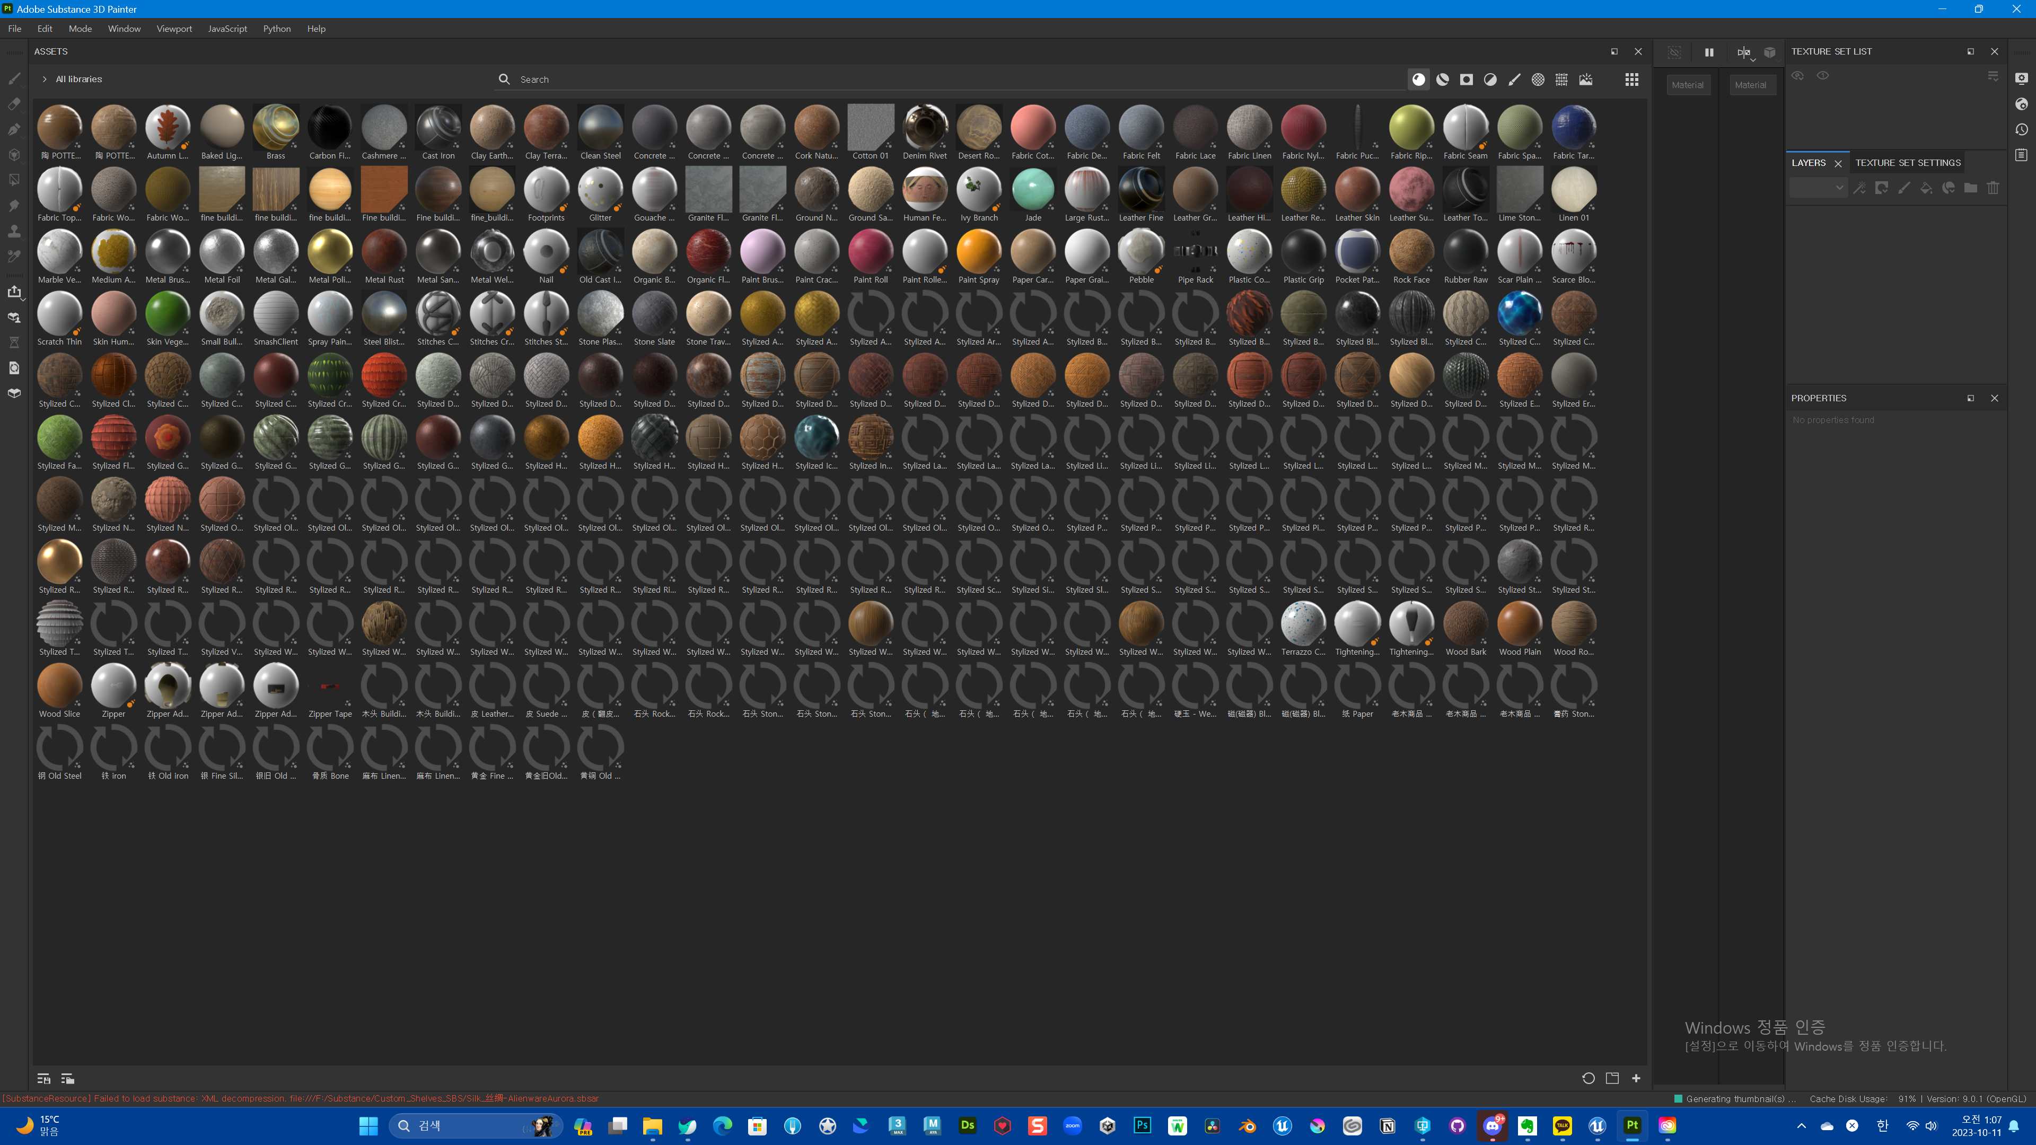Viewport: 2036px width, 1145px height.
Task: Open the Python menu
Action: (x=277, y=29)
